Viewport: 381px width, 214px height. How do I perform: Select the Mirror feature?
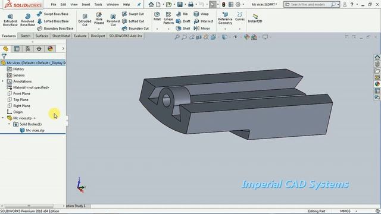point(202,29)
